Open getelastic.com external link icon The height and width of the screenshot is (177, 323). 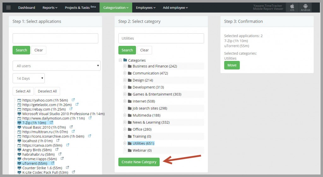(x=77, y=104)
